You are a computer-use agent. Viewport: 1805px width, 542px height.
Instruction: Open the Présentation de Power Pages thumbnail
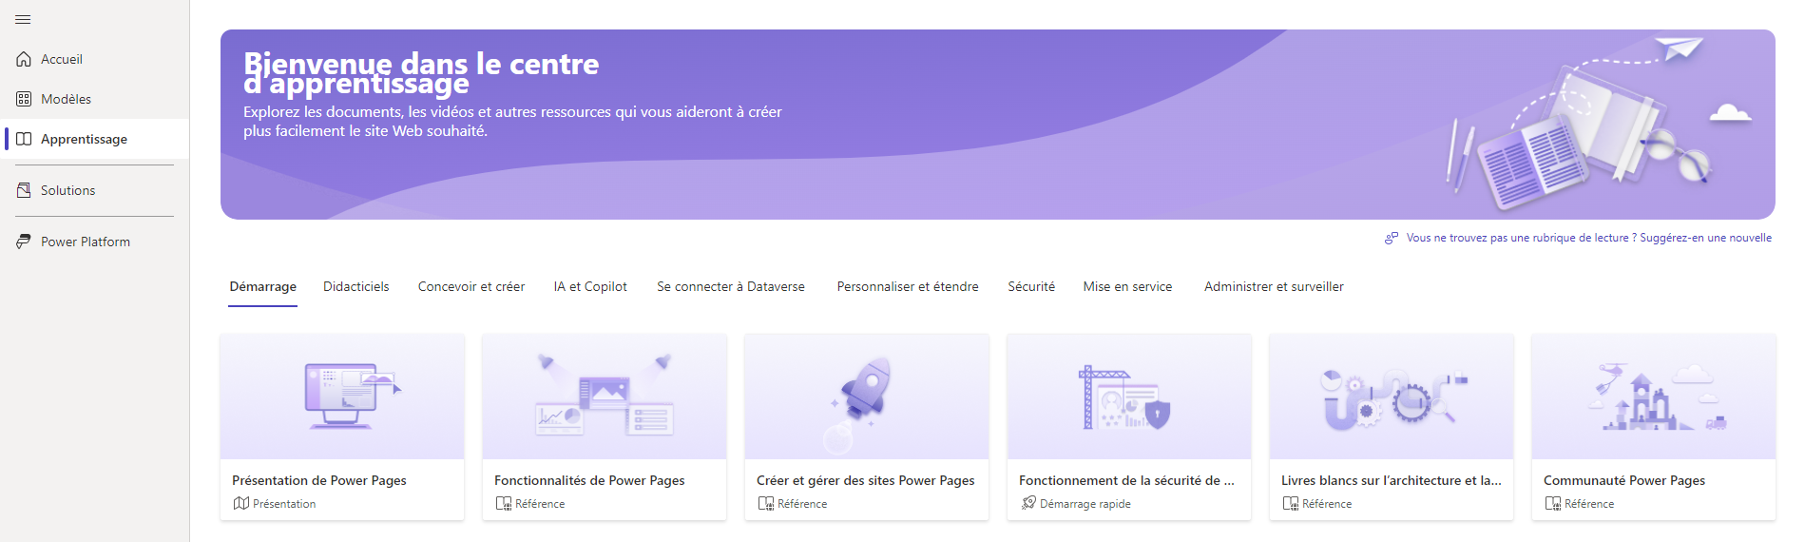(342, 397)
